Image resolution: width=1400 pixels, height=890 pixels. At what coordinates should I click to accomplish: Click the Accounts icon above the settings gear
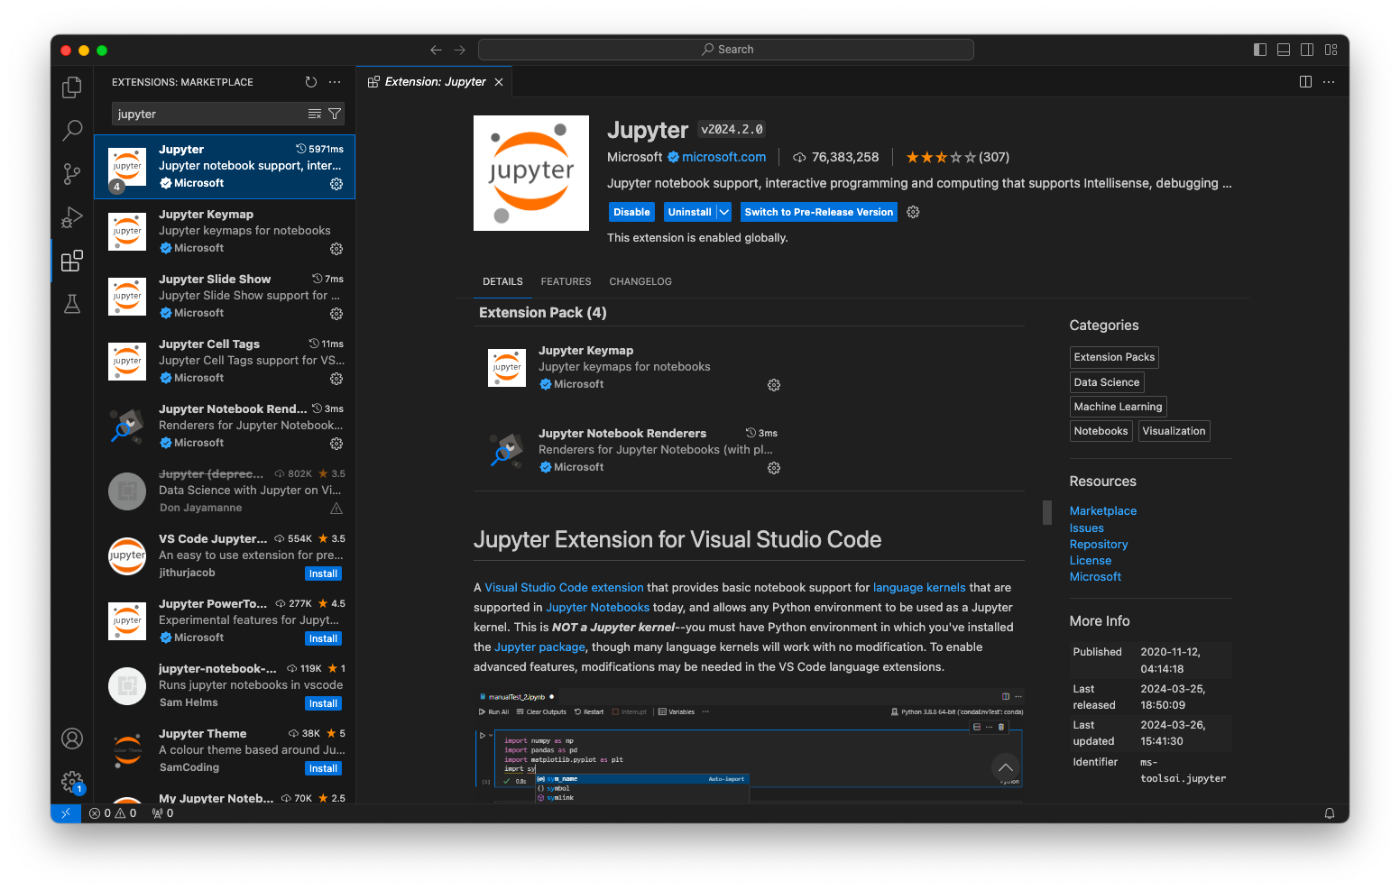pyautogui.click(x=72, y=738)
